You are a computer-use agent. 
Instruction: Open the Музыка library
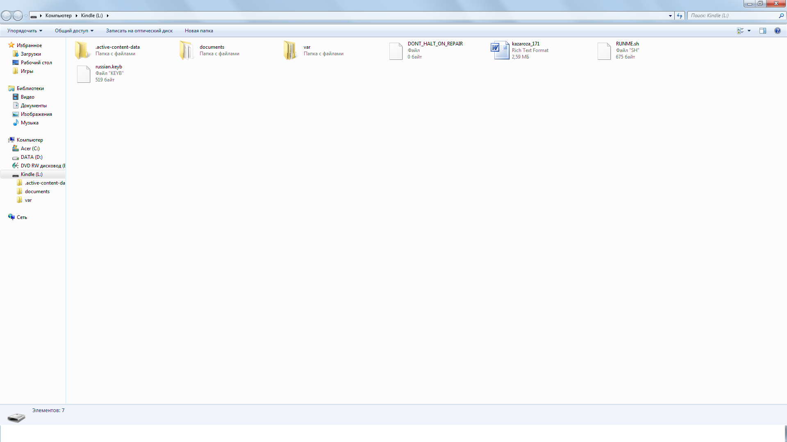coord(30,123)
